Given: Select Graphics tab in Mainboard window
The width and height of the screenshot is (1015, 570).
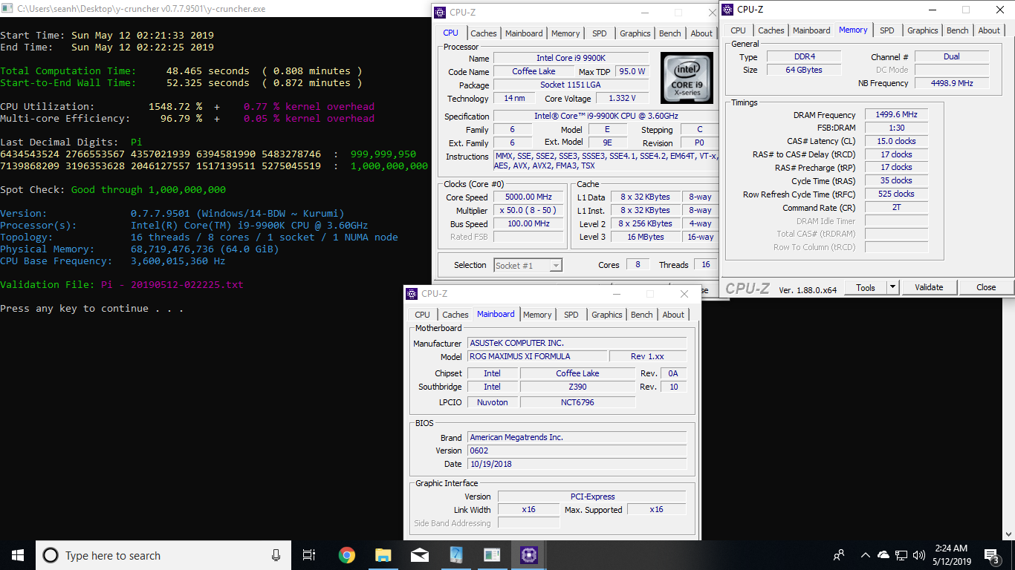Looking at the screenshot, I should pos(607,315).
